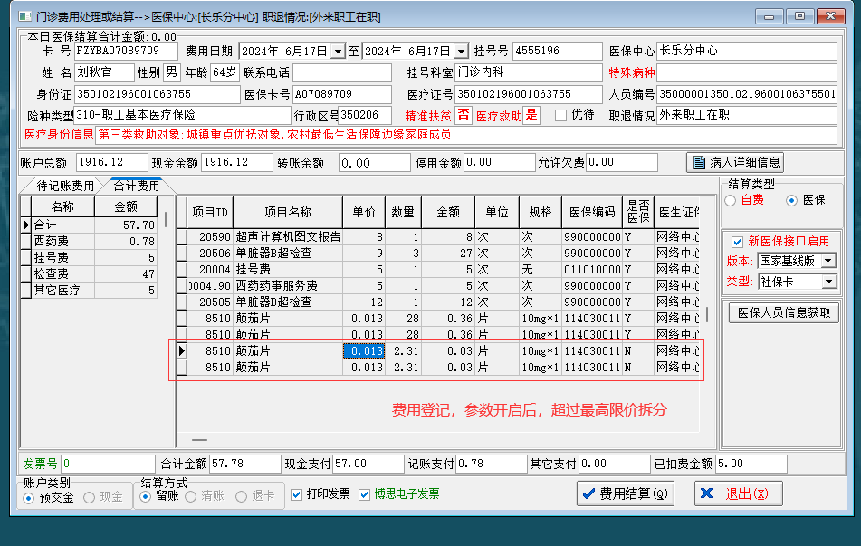
Task: Click checkmark icon on 费用结算 button
Action: point(588,493)
